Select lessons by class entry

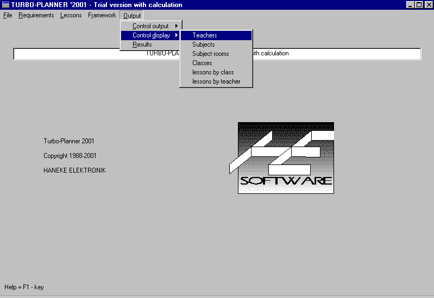pos(216,72)
